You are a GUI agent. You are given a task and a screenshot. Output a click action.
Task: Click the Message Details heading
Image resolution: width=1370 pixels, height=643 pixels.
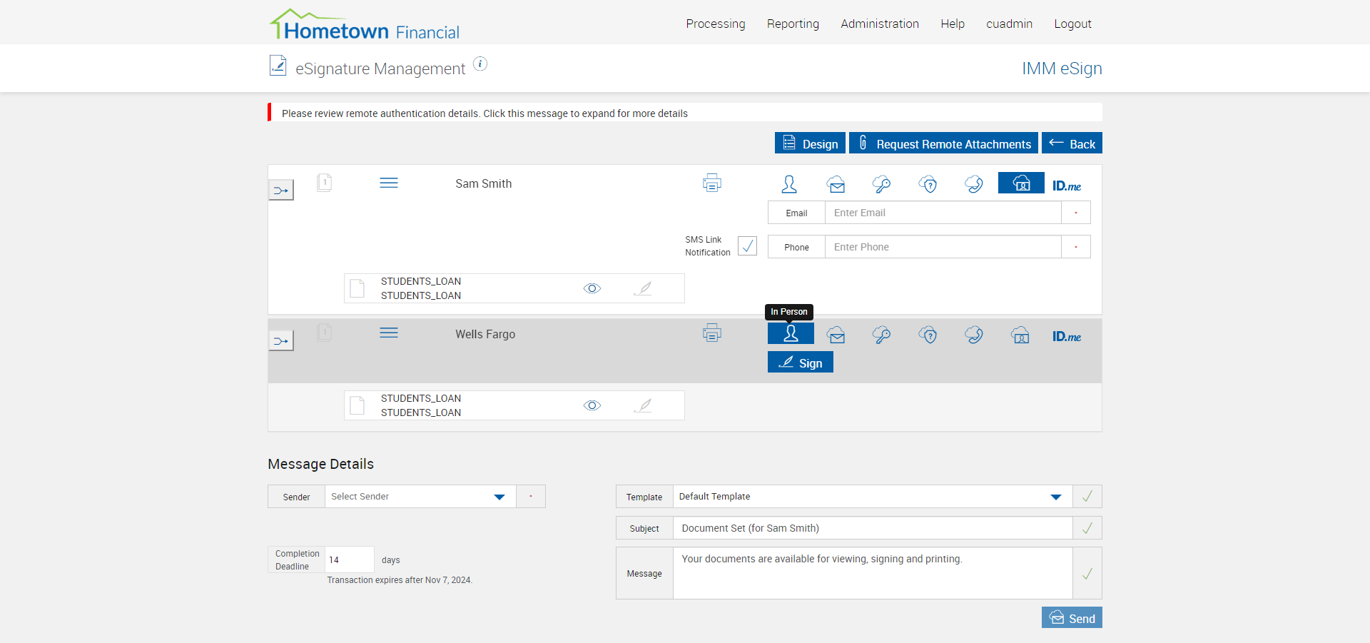(320, 464)
